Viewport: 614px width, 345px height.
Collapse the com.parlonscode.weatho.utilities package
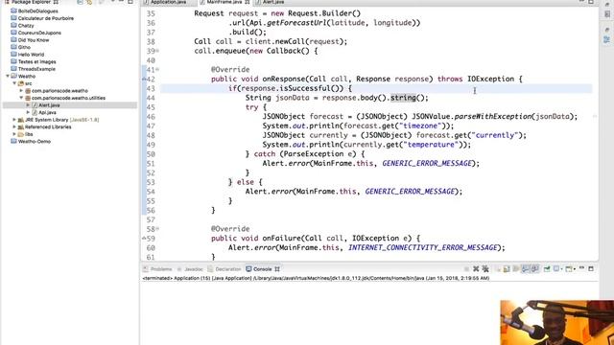tap(21, 98)
